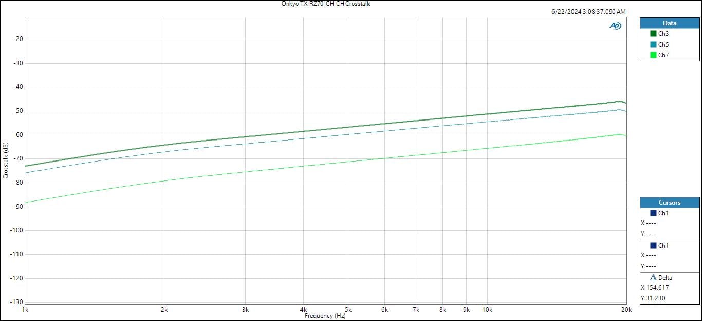This screenshot has height=321, width=702.
Task: Click the 10k tick on the frequency axis
Action: 487,310
